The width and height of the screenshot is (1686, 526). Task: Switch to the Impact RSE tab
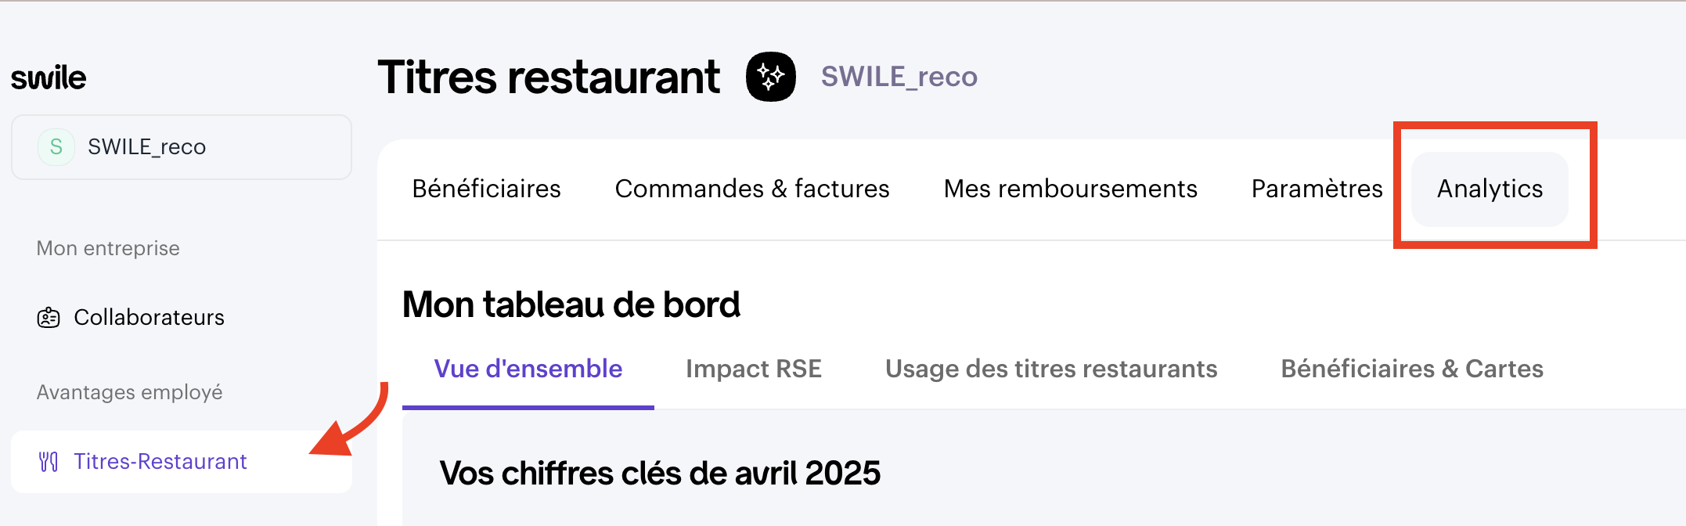pos(754,369)
